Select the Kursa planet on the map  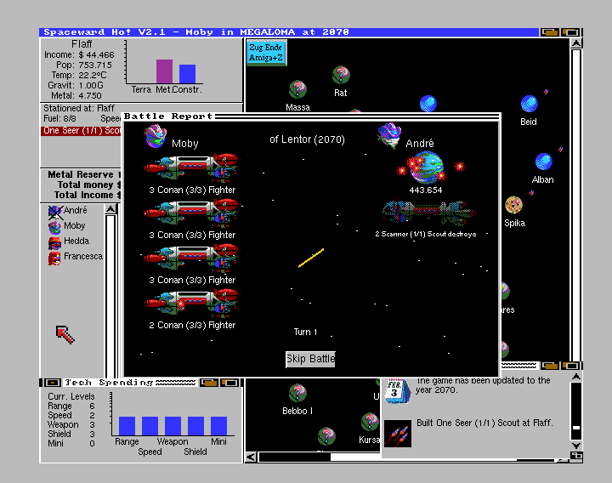[x=369, y=423]
